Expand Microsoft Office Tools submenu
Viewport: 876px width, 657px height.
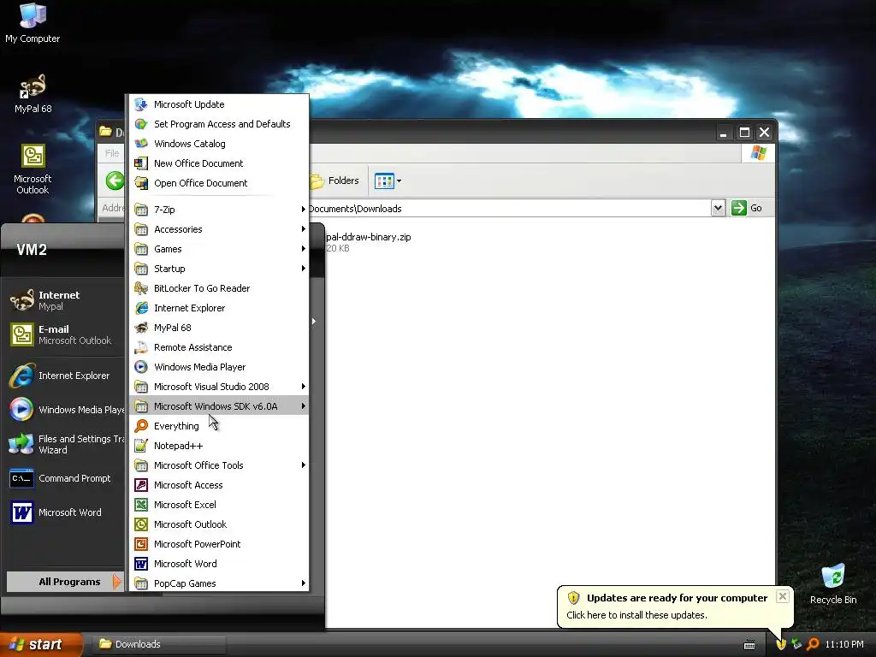pos(218,465)
